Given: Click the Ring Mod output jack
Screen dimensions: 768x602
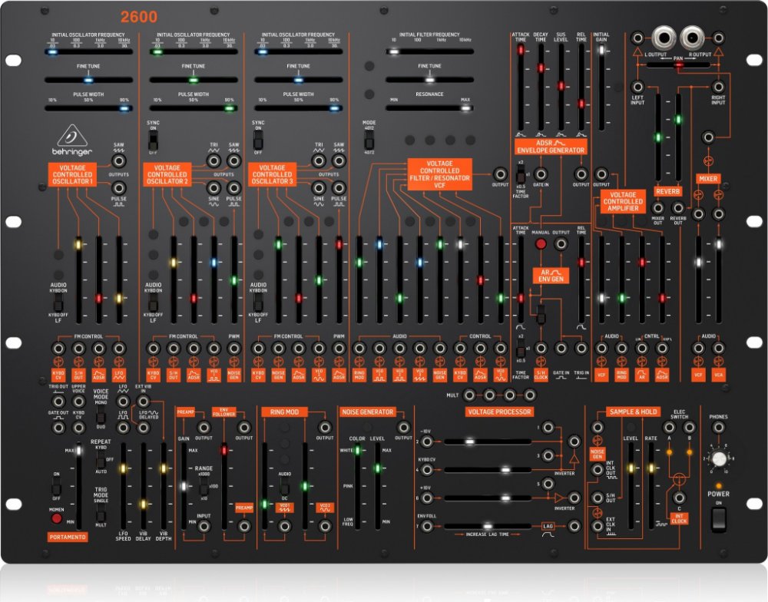Looking at the screenshot, I should coord(325,428).
